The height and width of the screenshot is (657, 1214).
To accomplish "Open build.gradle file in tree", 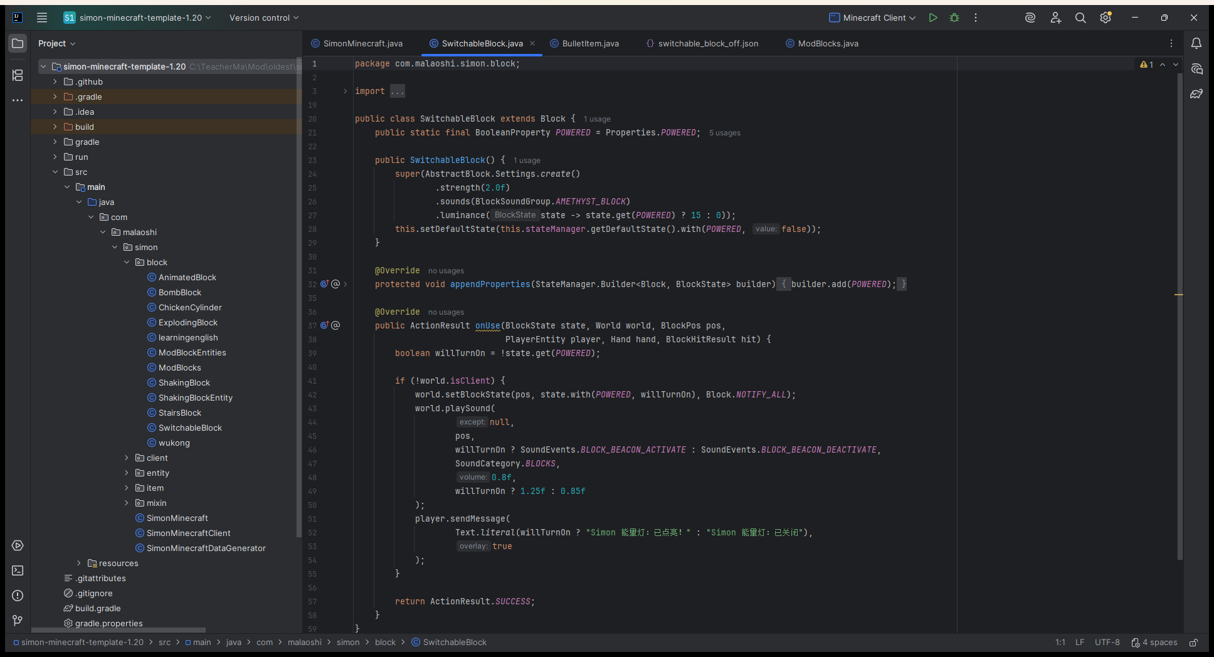I will [98, 608].
